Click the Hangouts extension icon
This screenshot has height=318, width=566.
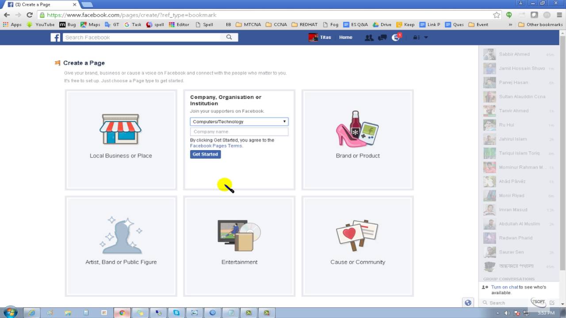point(509,15)
